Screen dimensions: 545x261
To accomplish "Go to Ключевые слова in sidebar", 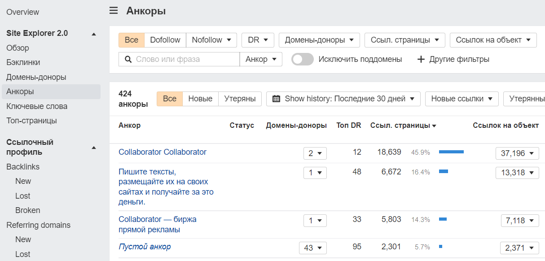I will click(x=37, y=106).
